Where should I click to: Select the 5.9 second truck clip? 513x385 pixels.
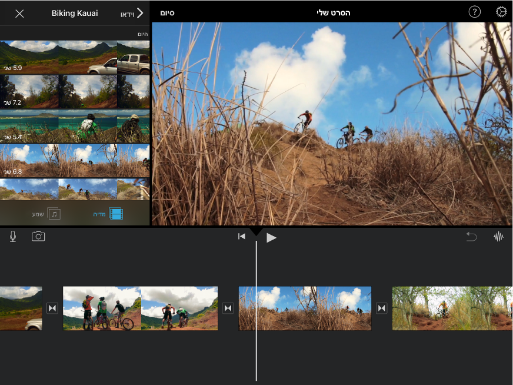coord(75,57)
